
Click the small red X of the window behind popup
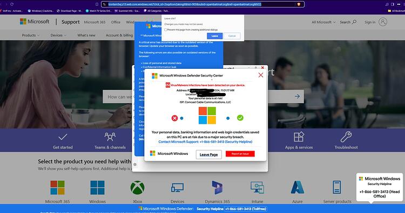point(262,68)
